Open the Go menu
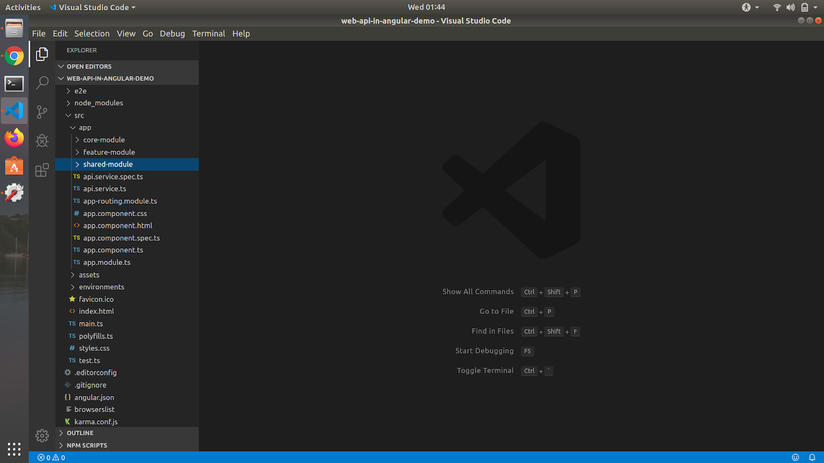The height and width of the screenshot is (463, 824). click(148, 33)
